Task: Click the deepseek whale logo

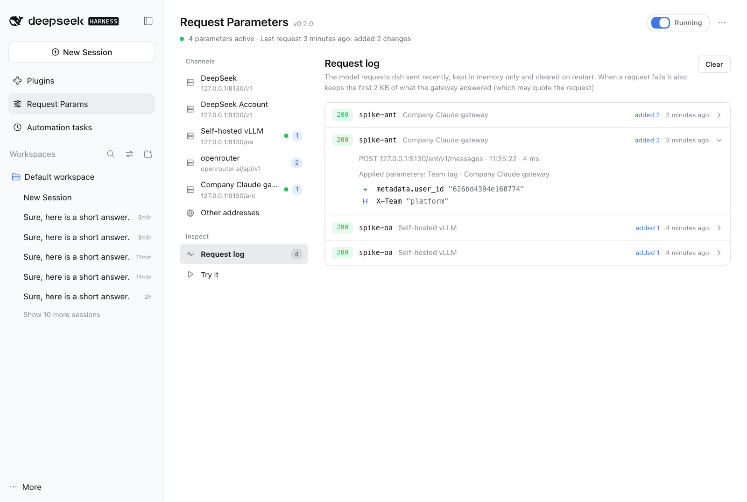Action: tap(16, 21)
